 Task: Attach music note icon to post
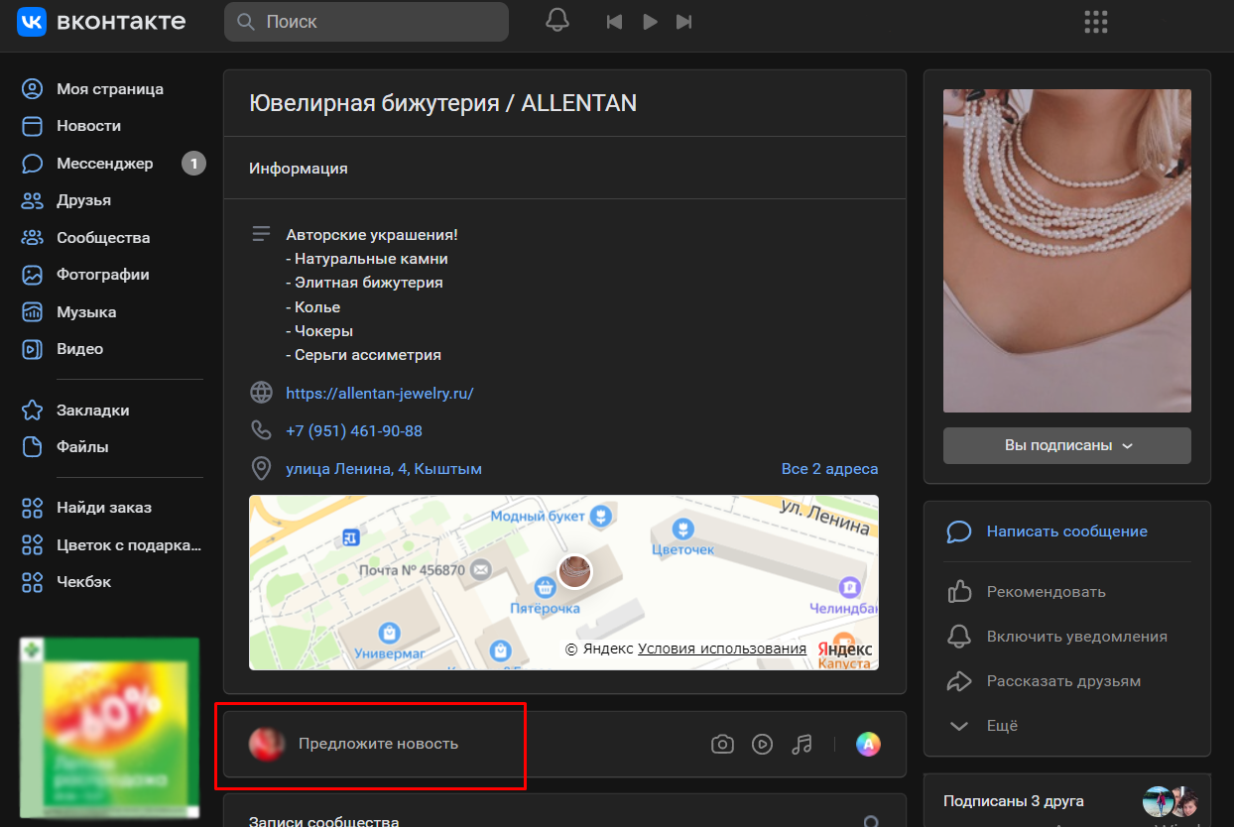click(802, 745)
